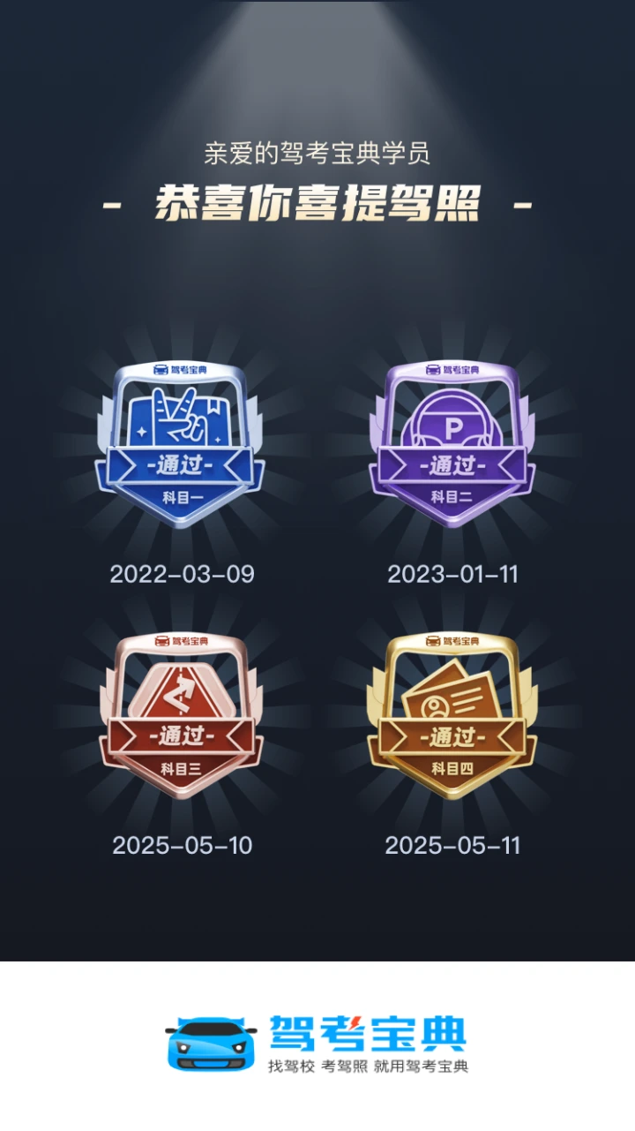Select the date 2023-01-11
635x1131 pixels.
pos(452,574)
